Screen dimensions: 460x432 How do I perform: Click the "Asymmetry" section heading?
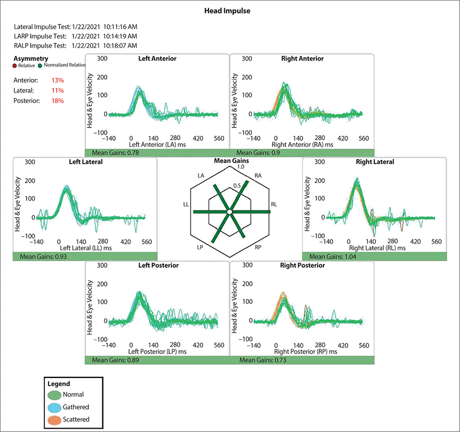click(31, 58)
